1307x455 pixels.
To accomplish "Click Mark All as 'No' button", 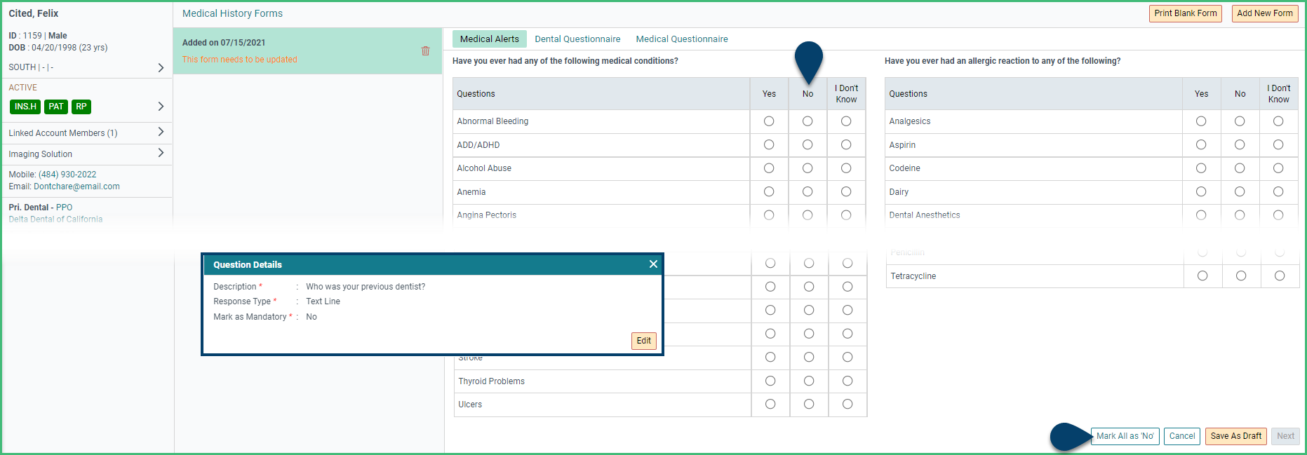I will click(x=1125, y=436).
